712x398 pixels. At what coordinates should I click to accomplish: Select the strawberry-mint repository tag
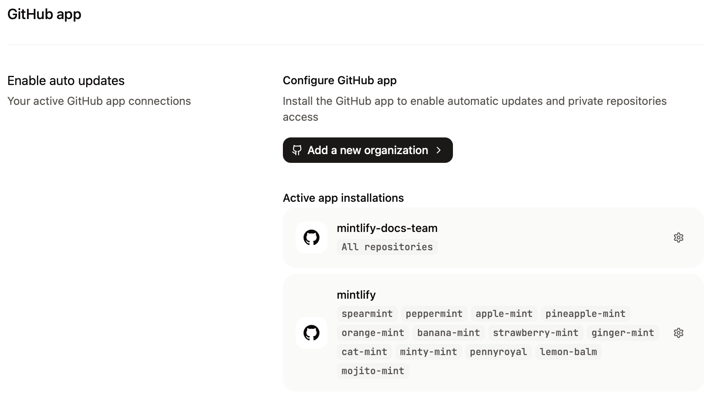pos(535,333)
